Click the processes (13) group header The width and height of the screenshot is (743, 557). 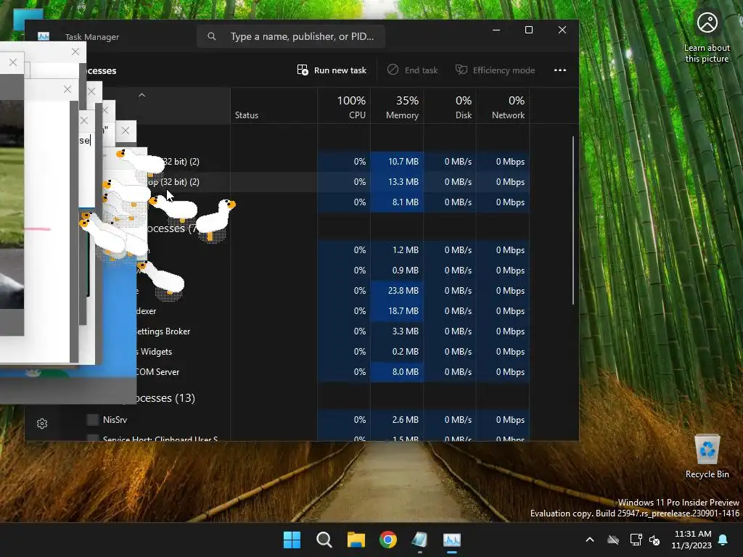[x=165, y=398]
